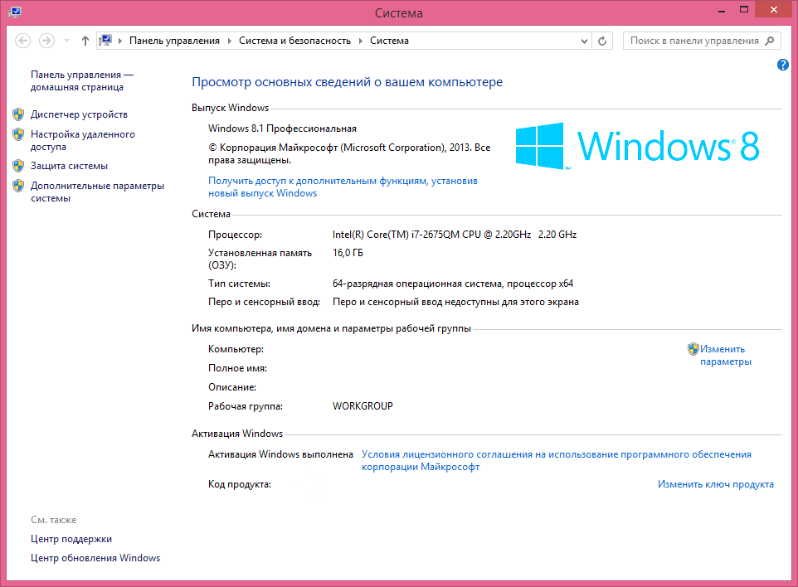Open recent locations dropdown arrow
798x587 pixels.
point(66,41)
